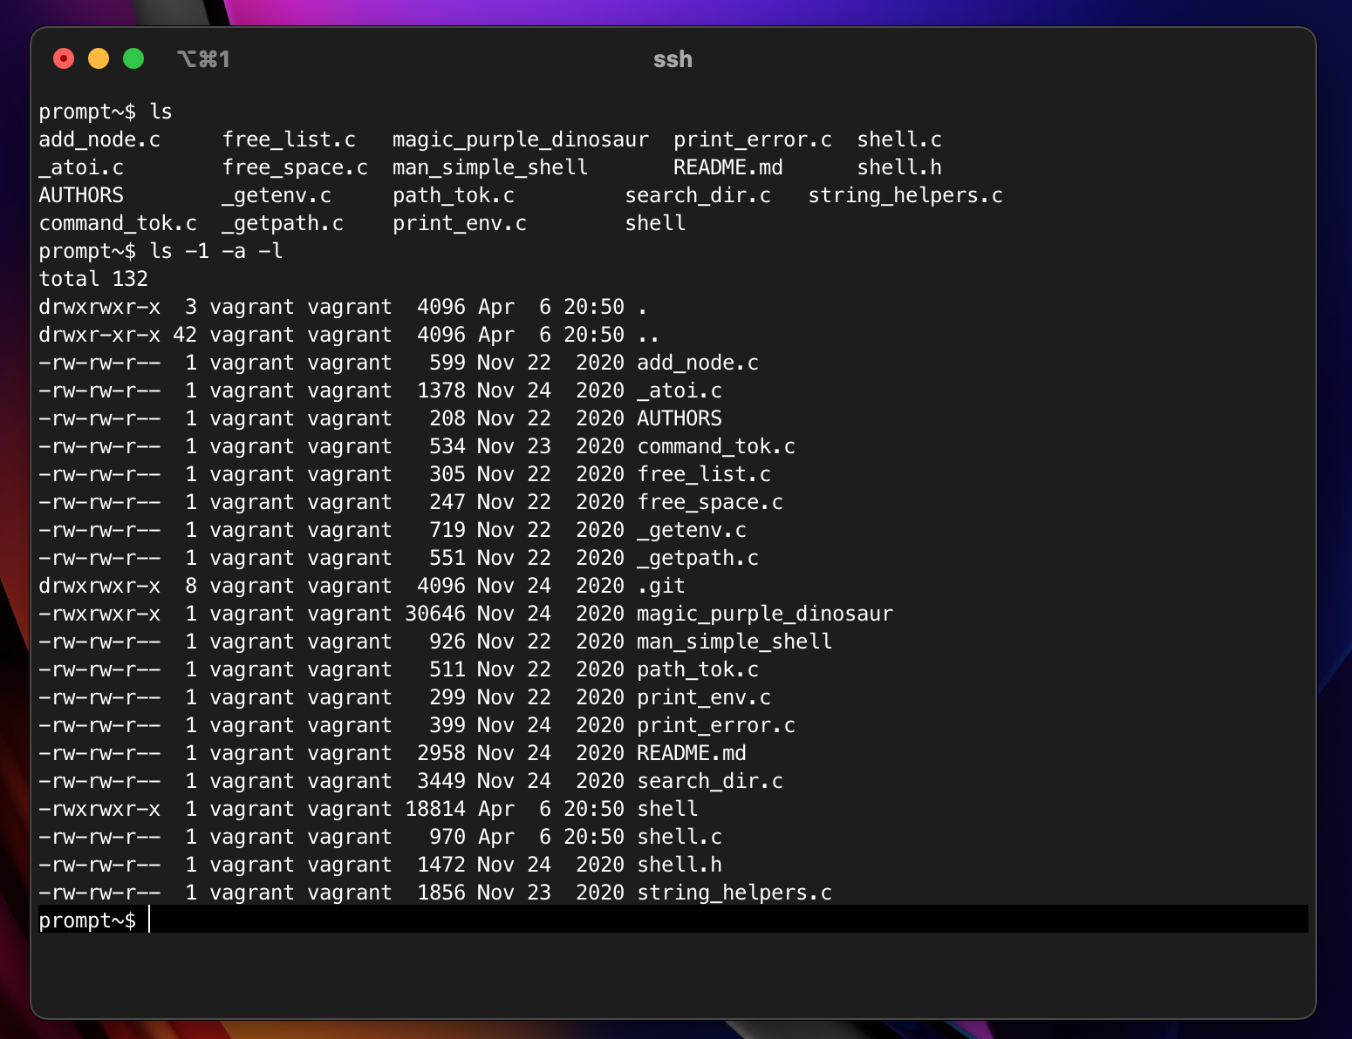The width and height of the screenshot is (1352, 1039).
Task: Select string_helpers.c in long listing
Action: [734, 893]
